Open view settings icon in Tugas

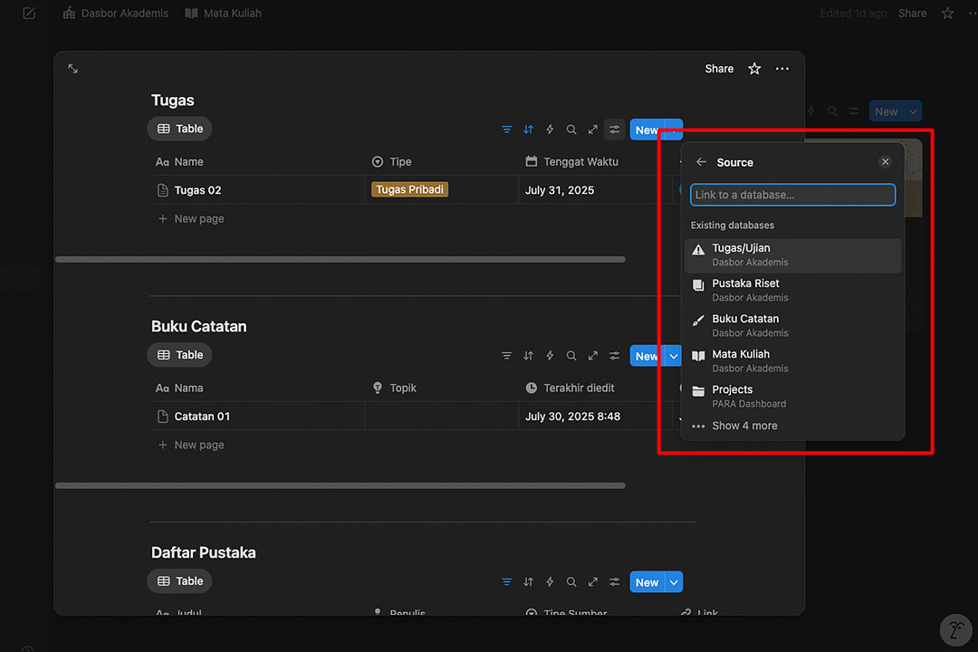614,129
